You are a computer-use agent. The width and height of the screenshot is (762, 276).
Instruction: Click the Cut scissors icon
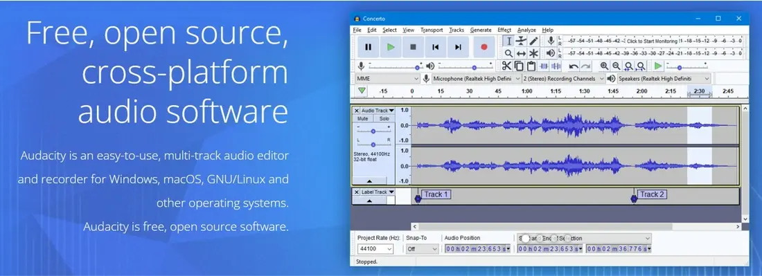(x=506, y=66)
